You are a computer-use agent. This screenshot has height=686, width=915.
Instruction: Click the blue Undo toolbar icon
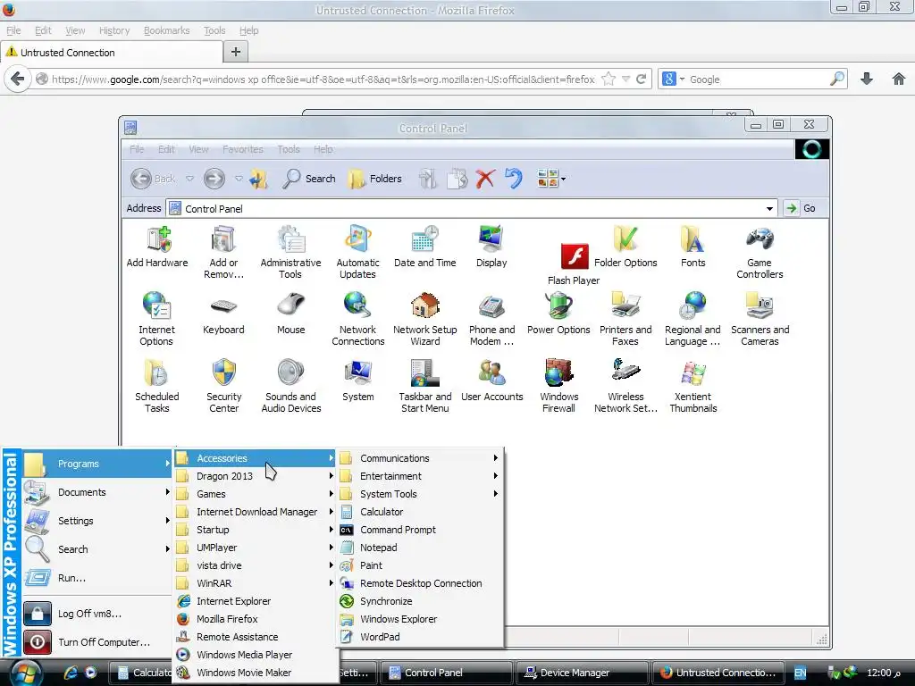point(513,179)
